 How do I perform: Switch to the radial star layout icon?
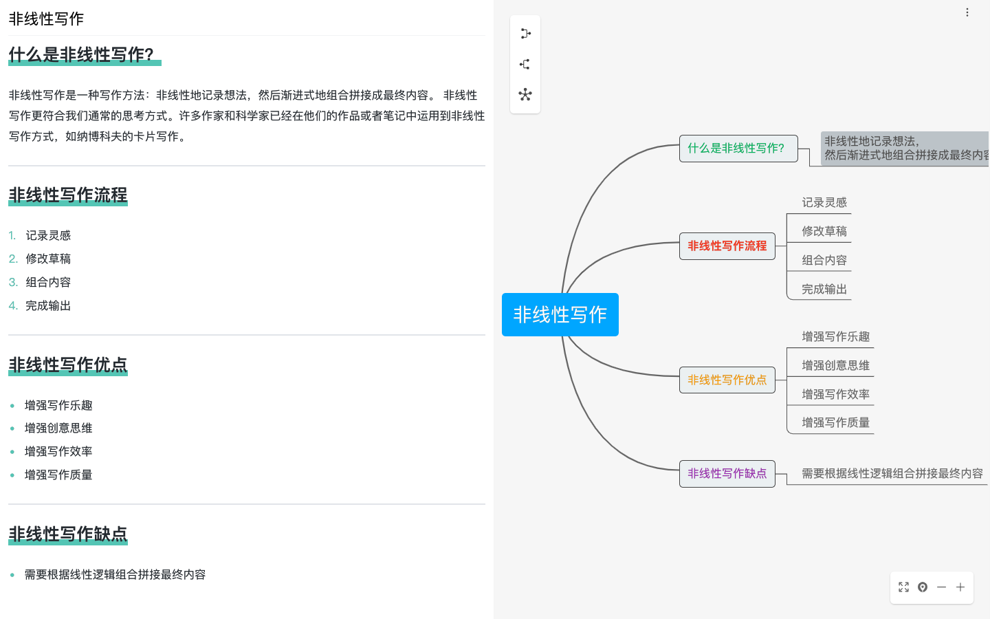525,95
